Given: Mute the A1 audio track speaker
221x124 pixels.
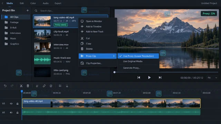Looking at the screenshot, I should (11, 113).
